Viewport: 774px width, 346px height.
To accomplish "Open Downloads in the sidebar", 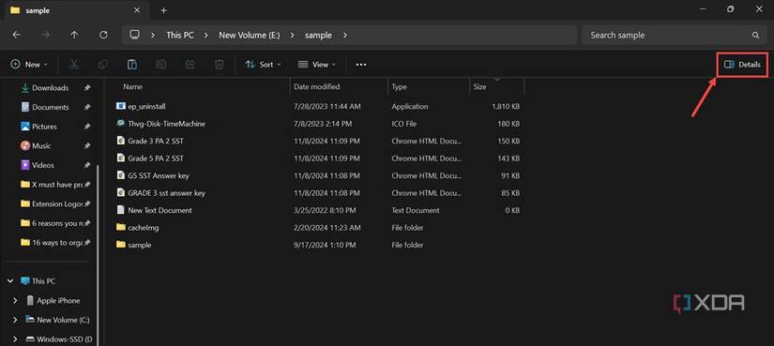I will coord(50,88).
